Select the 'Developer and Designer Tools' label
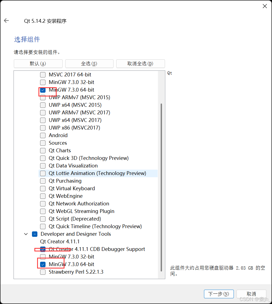Viewport: 272px width, 304px height. 76,234
